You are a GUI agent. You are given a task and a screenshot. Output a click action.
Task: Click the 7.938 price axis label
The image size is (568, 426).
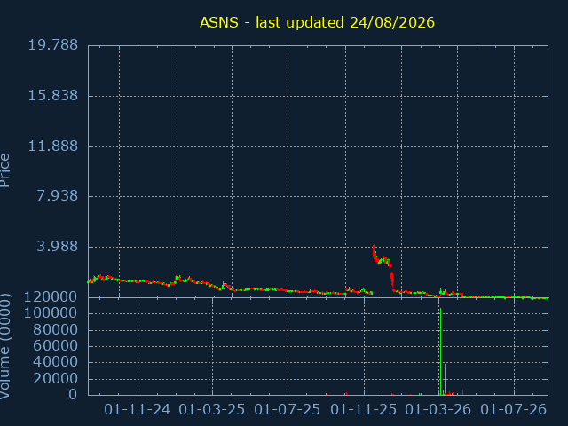click(57, 196)
